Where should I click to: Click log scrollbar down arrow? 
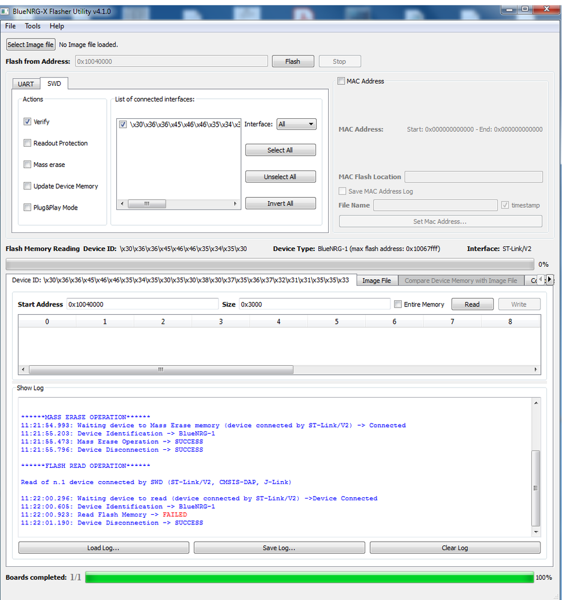coord(536,532)
